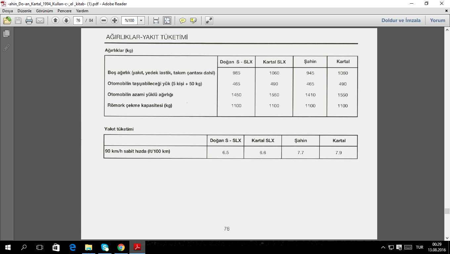
Task: Click the "Römork çekme kapasitesi (kg)" row label
Action: (140, 106)
